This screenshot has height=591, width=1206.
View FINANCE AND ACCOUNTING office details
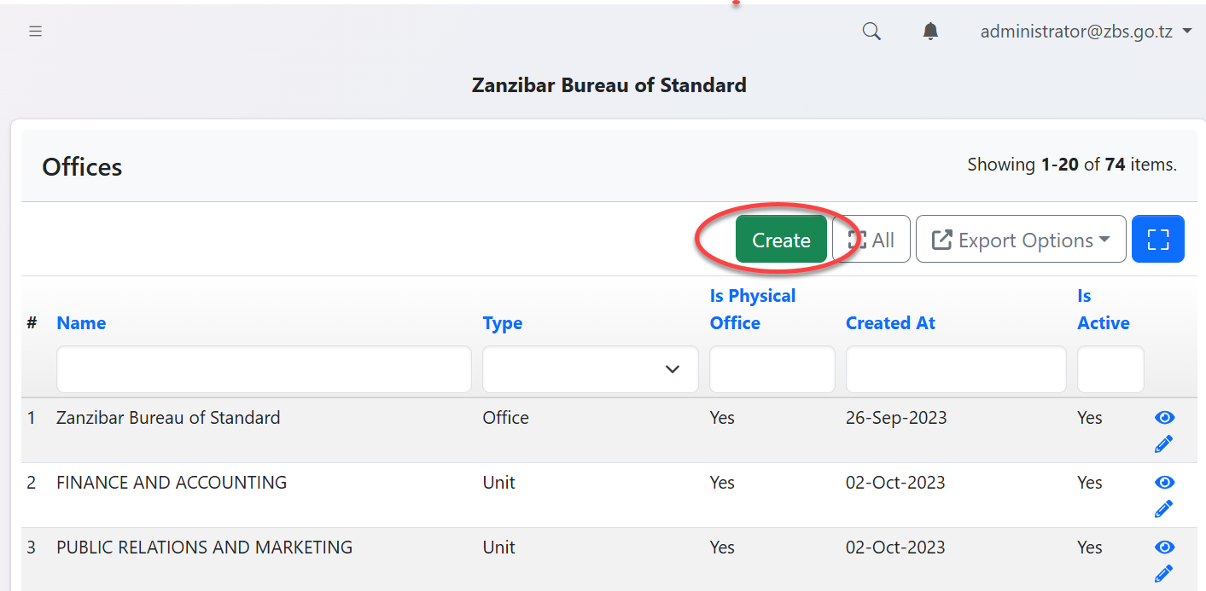(1164, 482)
